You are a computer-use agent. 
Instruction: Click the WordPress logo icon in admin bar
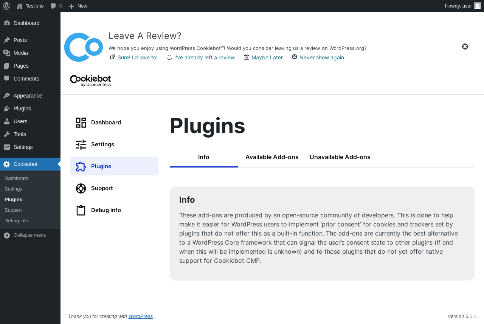6,6
